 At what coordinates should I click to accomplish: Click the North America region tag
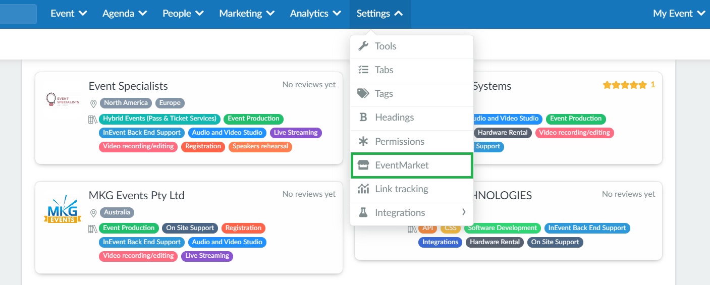tap(126, 103)
